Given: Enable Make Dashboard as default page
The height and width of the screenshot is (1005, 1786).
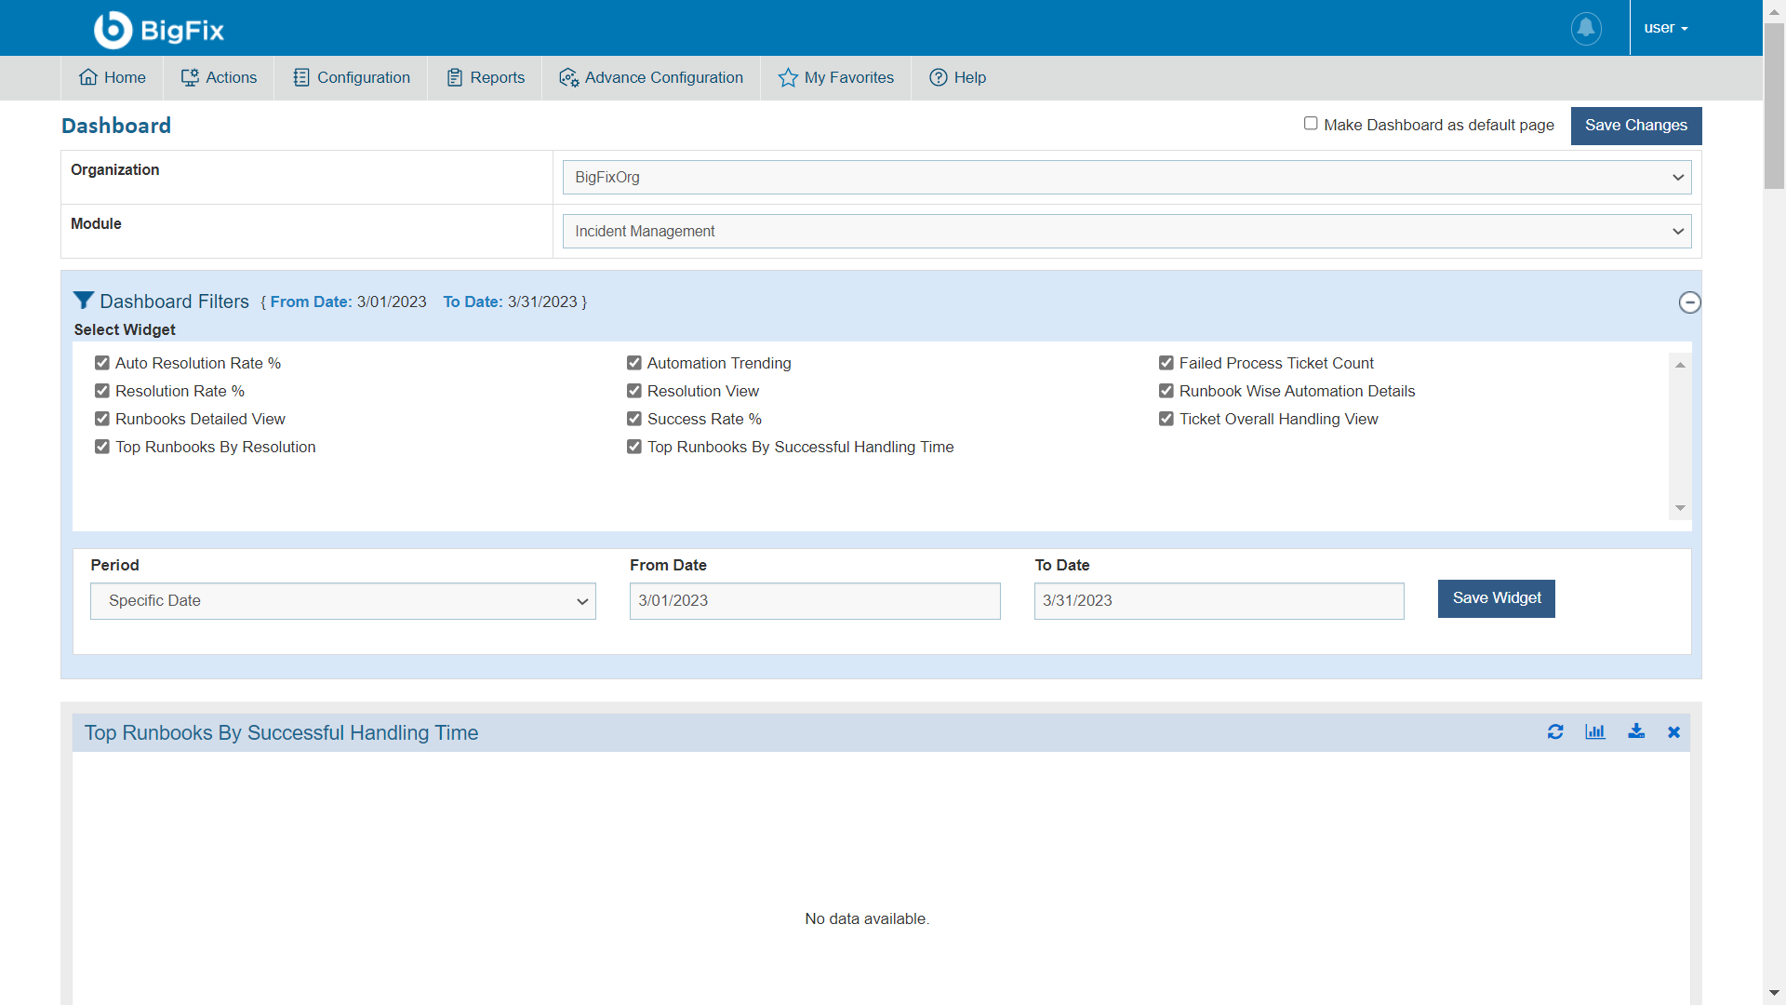Looking at the screenshot, I should [1311, 124].
